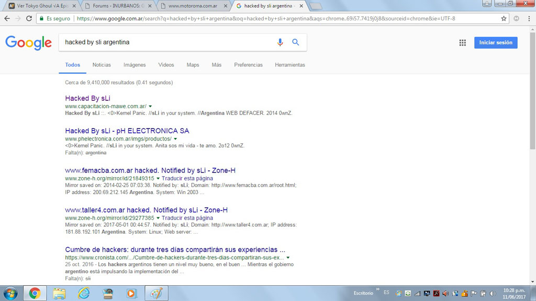Image resolution: width=536 pixels, height=301 pixels.
Task: Click the Iniciar sesión button
Action: (x=495, y=42)
